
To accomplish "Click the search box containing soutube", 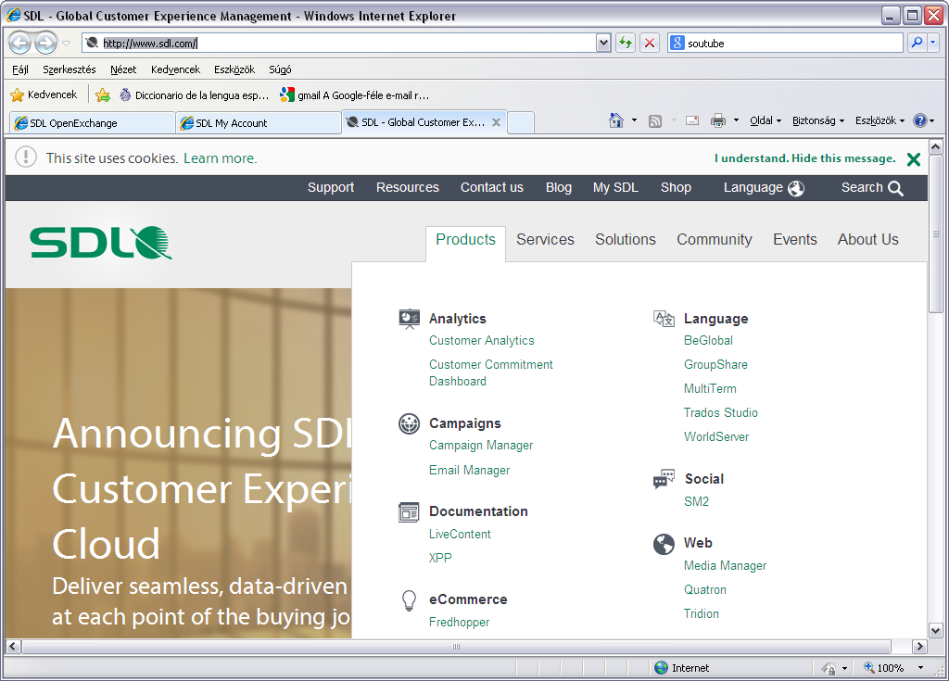I will click(x=786, y=43).
